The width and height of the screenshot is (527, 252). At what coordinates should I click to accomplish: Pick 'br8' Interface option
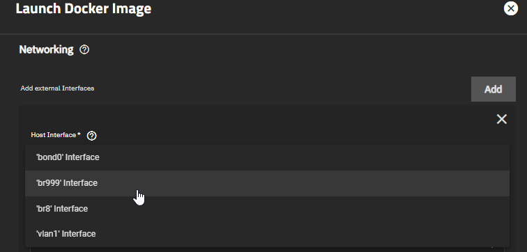tap(267, 209)
